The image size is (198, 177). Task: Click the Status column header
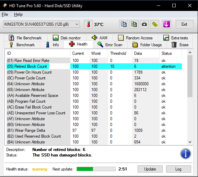171,53
